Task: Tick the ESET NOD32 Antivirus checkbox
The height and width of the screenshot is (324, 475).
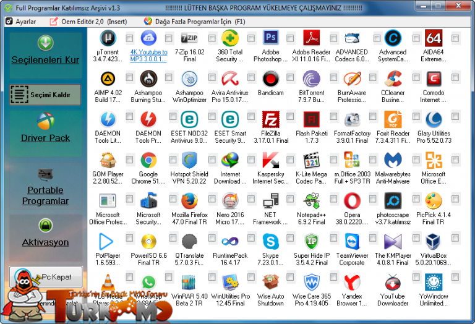Action: pos(212,116)
